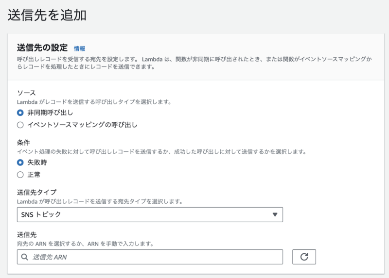Image resolution: width=389 pixels, height=278 pixels.
Task: Click the helper text below the 条件 label
Action: click(x=160, y=151)
